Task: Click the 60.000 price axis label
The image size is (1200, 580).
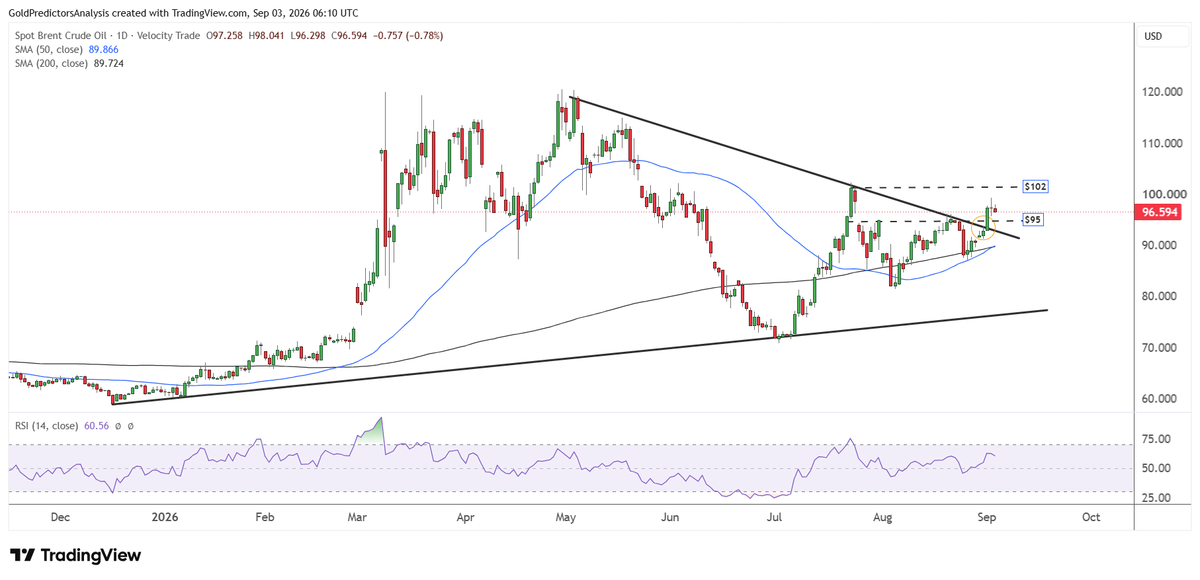Action: point(1159,398)
